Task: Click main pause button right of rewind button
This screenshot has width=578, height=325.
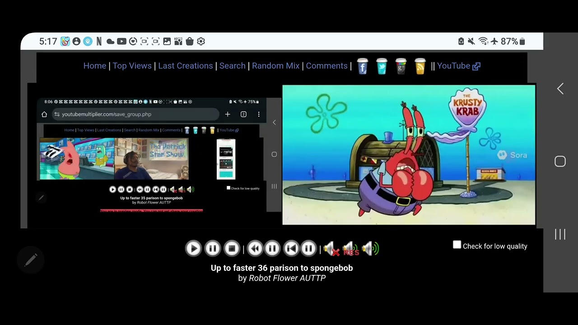Action: tap(272, 248)
